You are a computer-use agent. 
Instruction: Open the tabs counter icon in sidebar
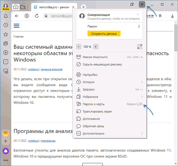pos(6,62)
